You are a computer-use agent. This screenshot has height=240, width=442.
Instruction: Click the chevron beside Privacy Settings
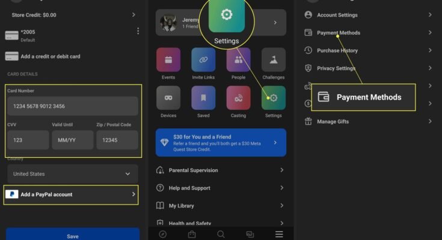[430, 68]
